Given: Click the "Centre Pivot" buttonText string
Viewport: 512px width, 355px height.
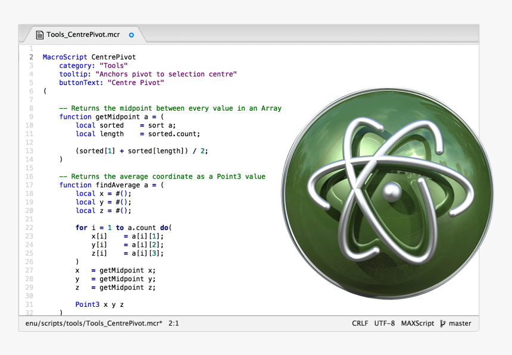Looking at the screenshot, I should (136, 83).
